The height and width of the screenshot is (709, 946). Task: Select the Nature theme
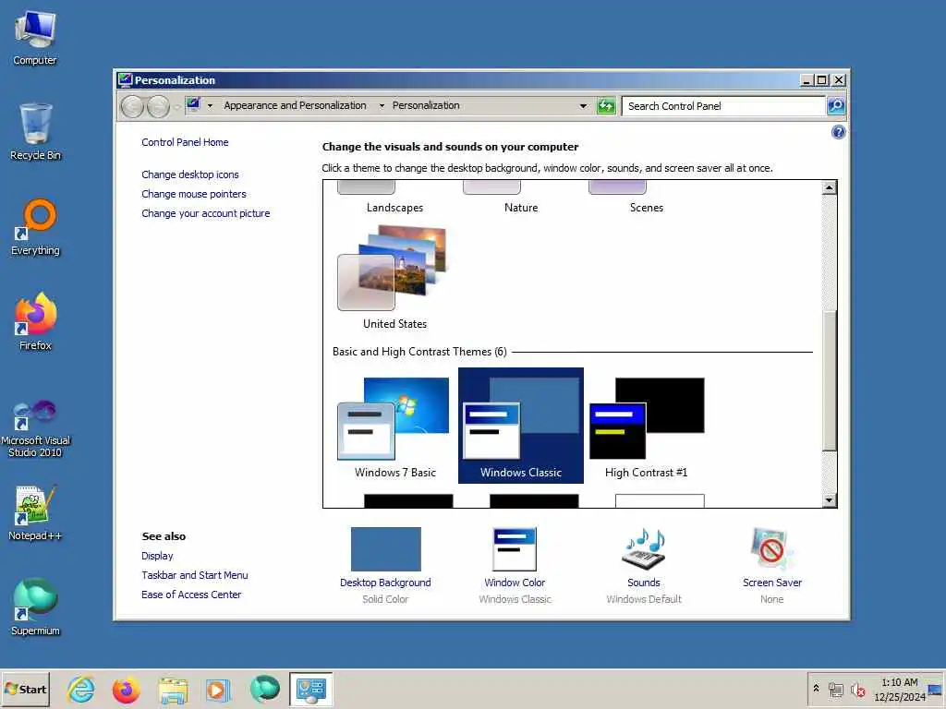click(521, 198)
